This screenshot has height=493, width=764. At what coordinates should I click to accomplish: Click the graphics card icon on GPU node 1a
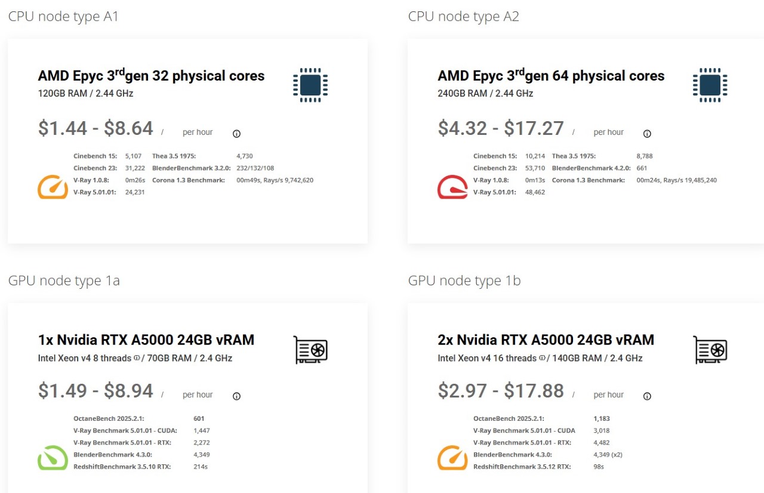click(x=310, y=349)
